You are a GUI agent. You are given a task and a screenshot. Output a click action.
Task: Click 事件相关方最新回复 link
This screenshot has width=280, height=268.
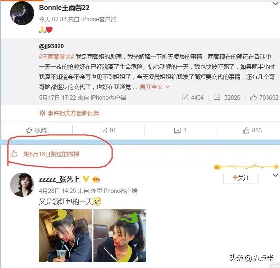(69, 113)
